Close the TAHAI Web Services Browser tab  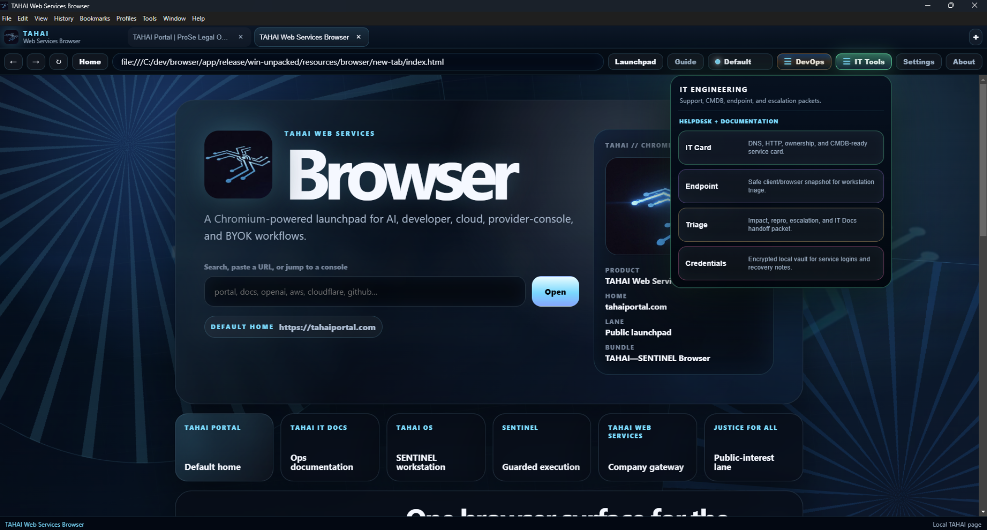359,37
